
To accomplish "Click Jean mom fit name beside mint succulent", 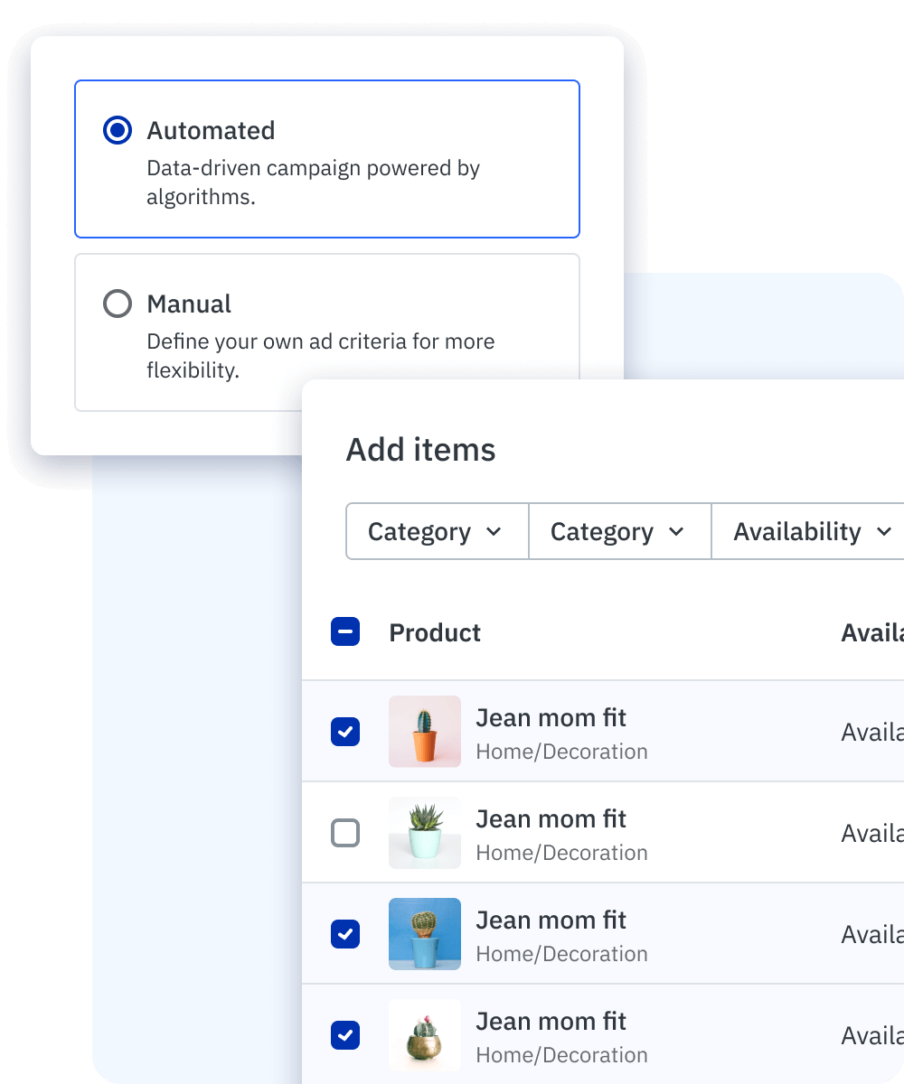I will [551, 819].
